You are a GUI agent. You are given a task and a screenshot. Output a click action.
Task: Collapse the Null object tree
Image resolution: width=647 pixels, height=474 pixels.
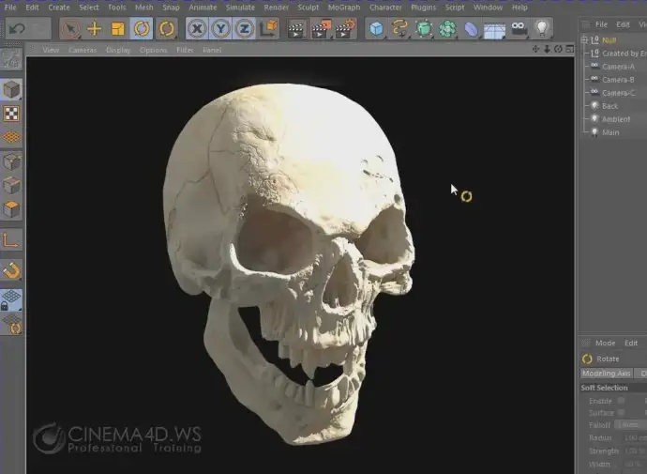tap(584, 40)
